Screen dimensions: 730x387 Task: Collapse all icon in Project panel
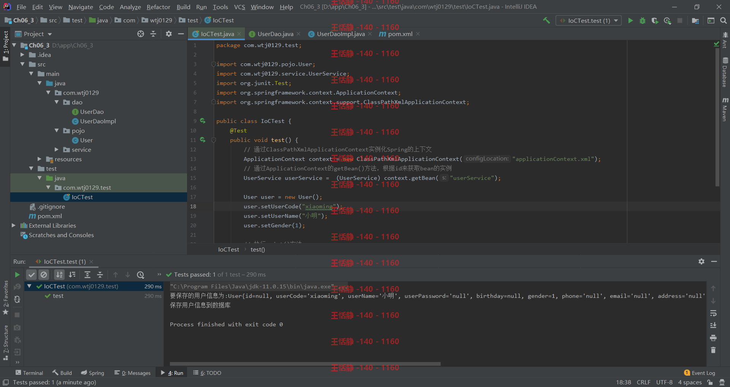153,34
